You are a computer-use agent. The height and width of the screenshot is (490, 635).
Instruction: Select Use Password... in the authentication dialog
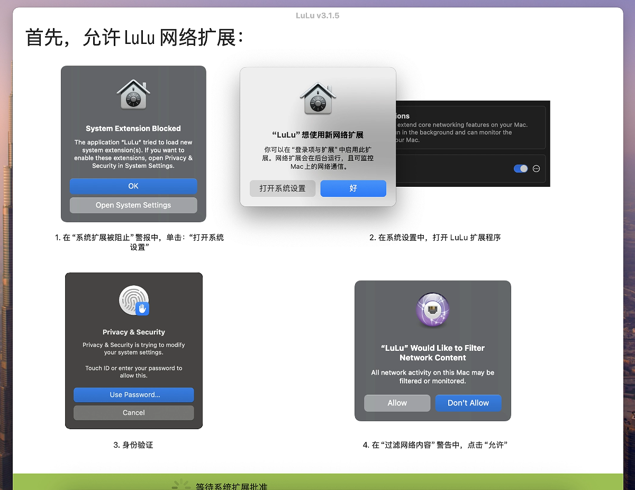tap(133, 395)
